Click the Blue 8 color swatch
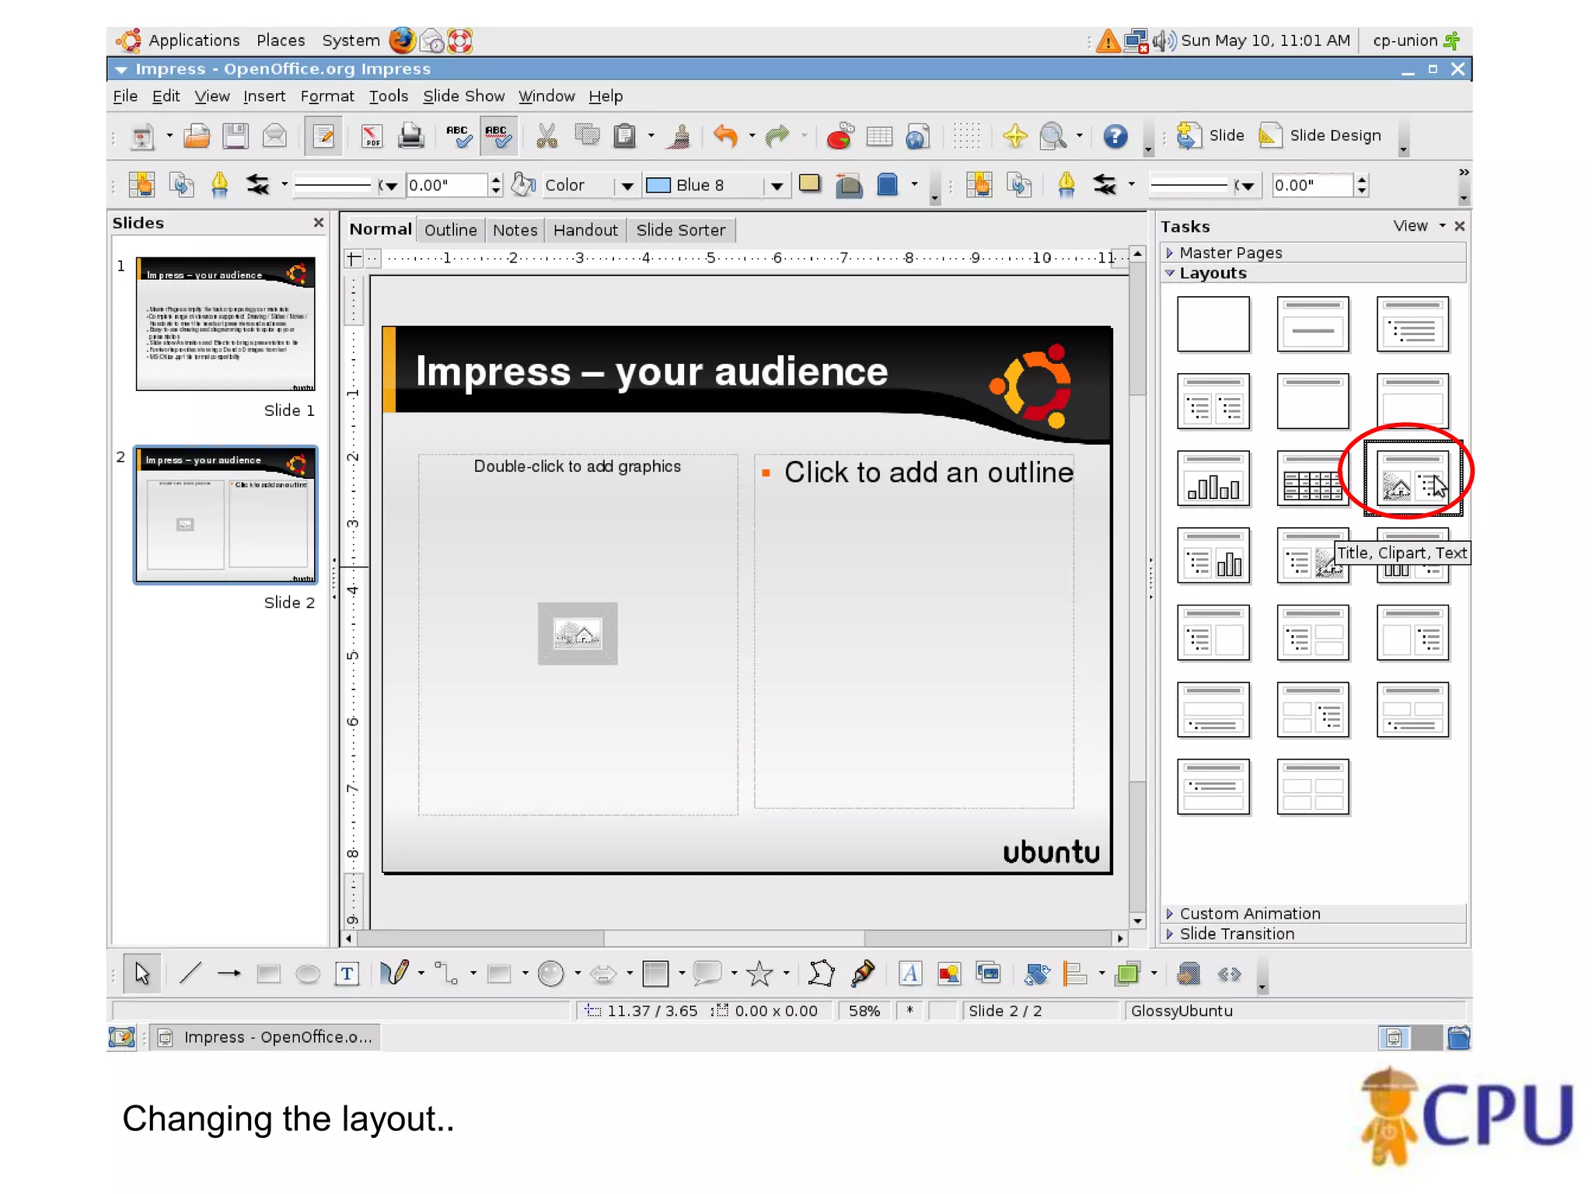 658,185
